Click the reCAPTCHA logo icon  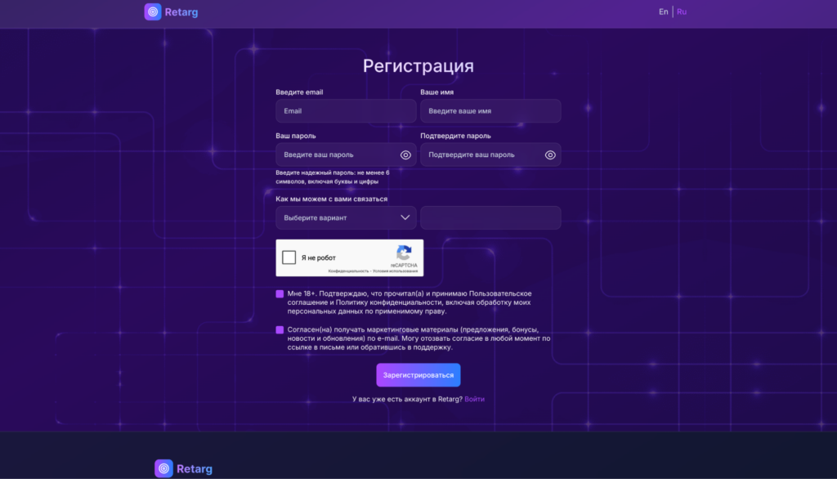404,253
